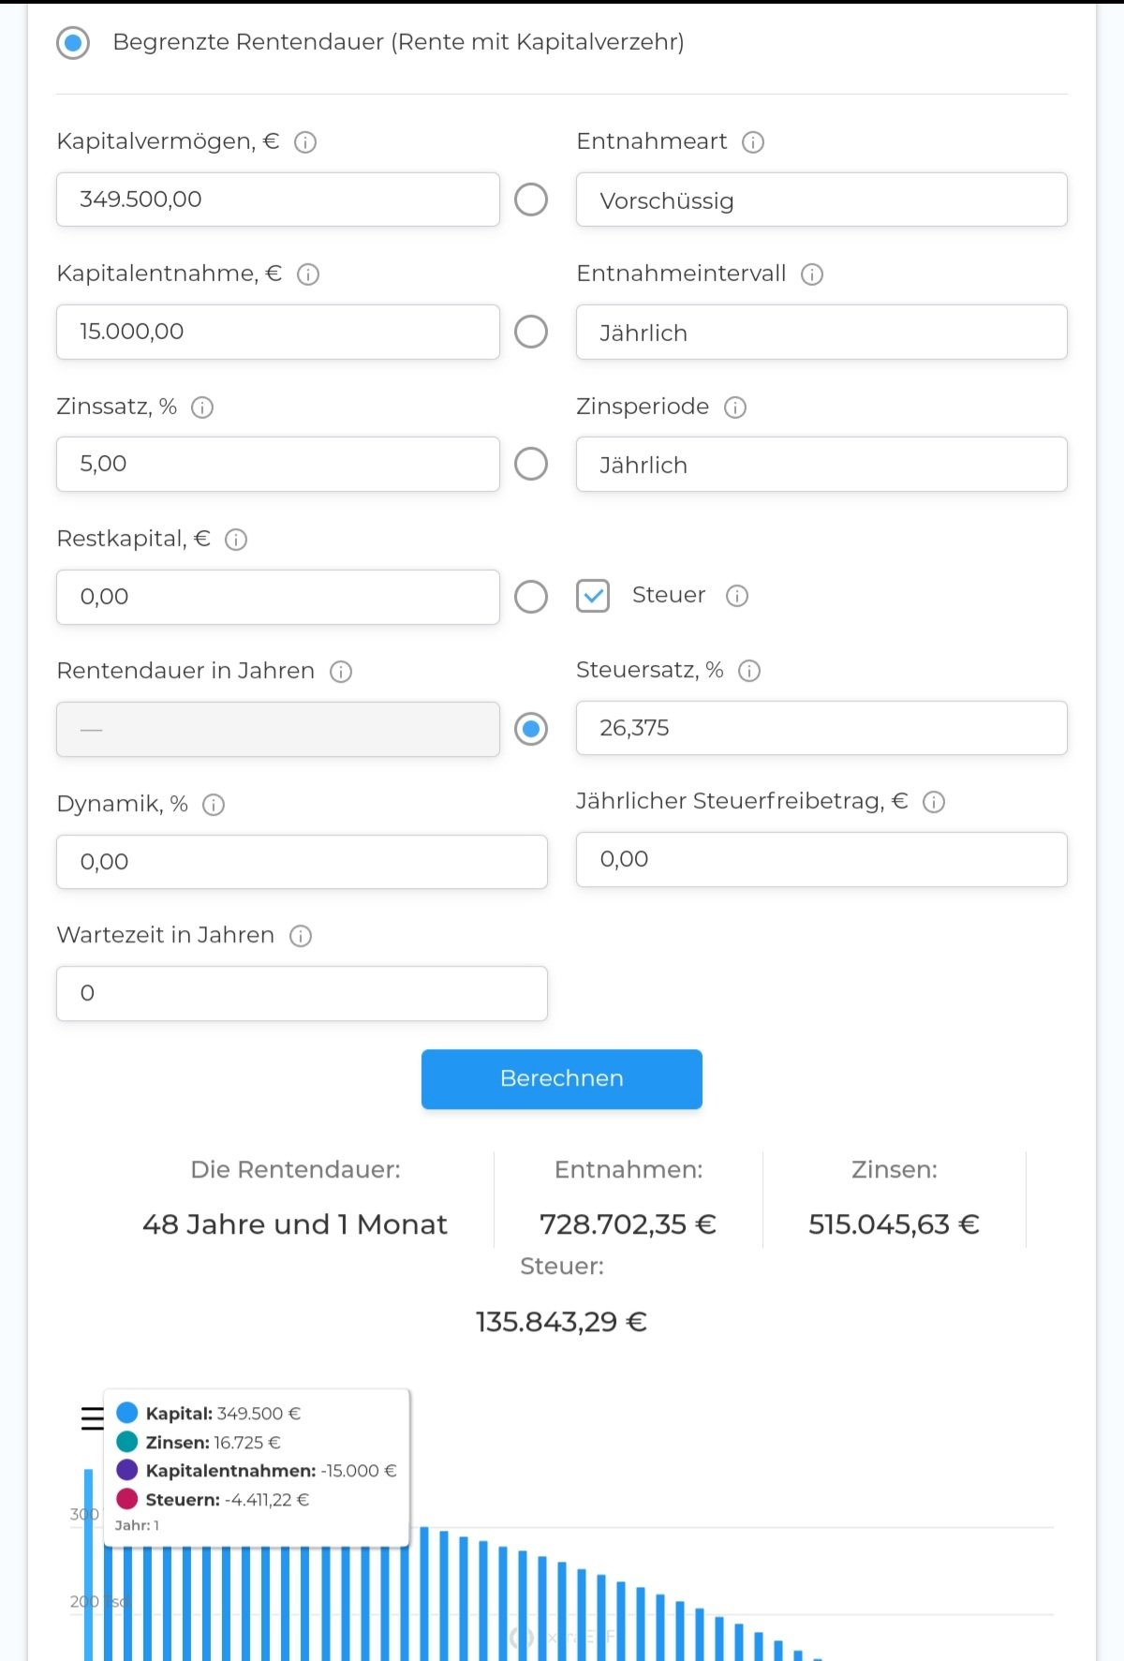Click Zinssatz info icon
The image size is (1124, 1661).
coord(202,408)
